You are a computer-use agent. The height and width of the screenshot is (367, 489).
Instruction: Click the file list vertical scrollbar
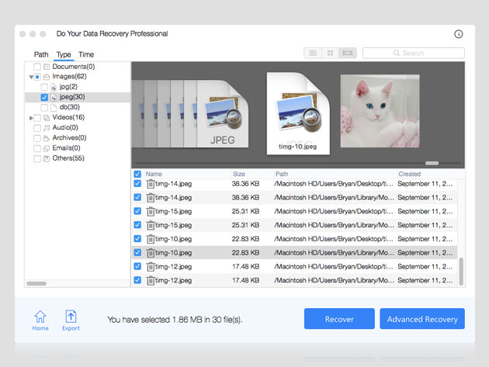pos(461,272)
